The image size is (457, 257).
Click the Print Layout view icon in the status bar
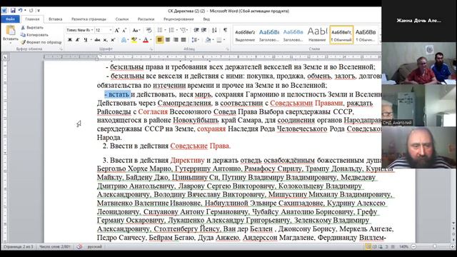tap(368, 247)
